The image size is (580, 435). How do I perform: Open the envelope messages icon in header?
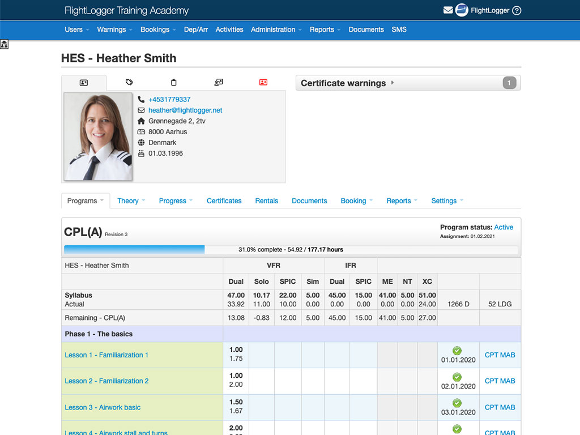(x=448, y=10)
